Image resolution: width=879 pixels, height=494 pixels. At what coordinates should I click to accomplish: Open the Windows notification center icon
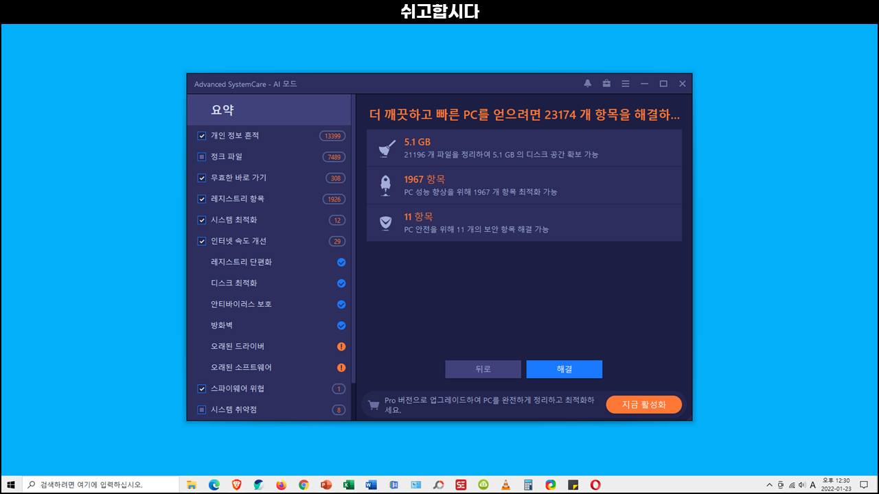coord(864,484)
